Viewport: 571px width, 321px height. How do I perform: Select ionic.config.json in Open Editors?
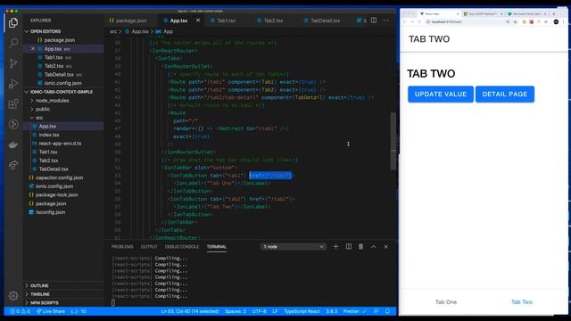pyautogui.click(x=62, y=83)
